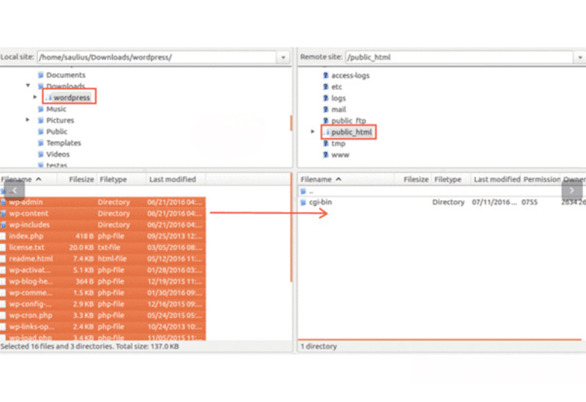Open the Local site path dropdown
The width and height of the screenshot is (586, 402).
[283, 58]
